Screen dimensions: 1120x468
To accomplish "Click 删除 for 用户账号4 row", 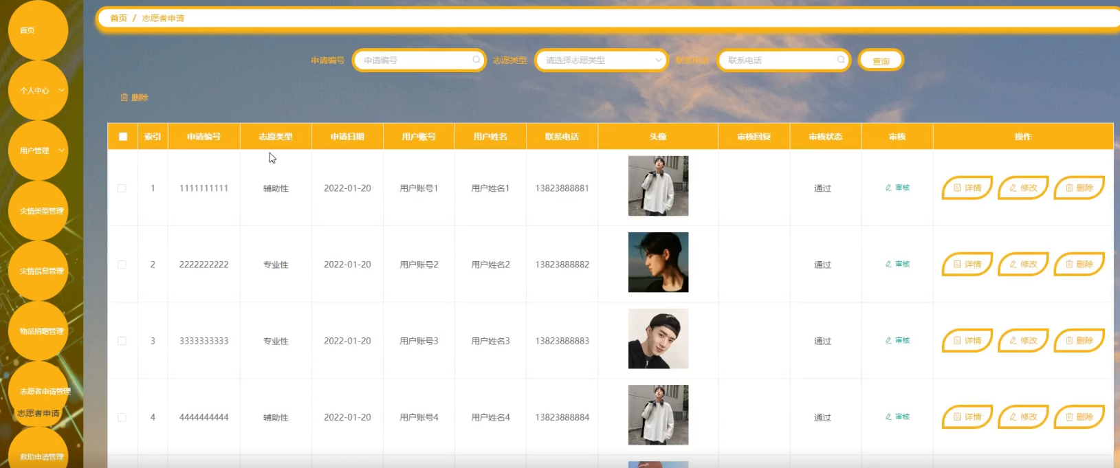I will click(x=1079, y=416).
